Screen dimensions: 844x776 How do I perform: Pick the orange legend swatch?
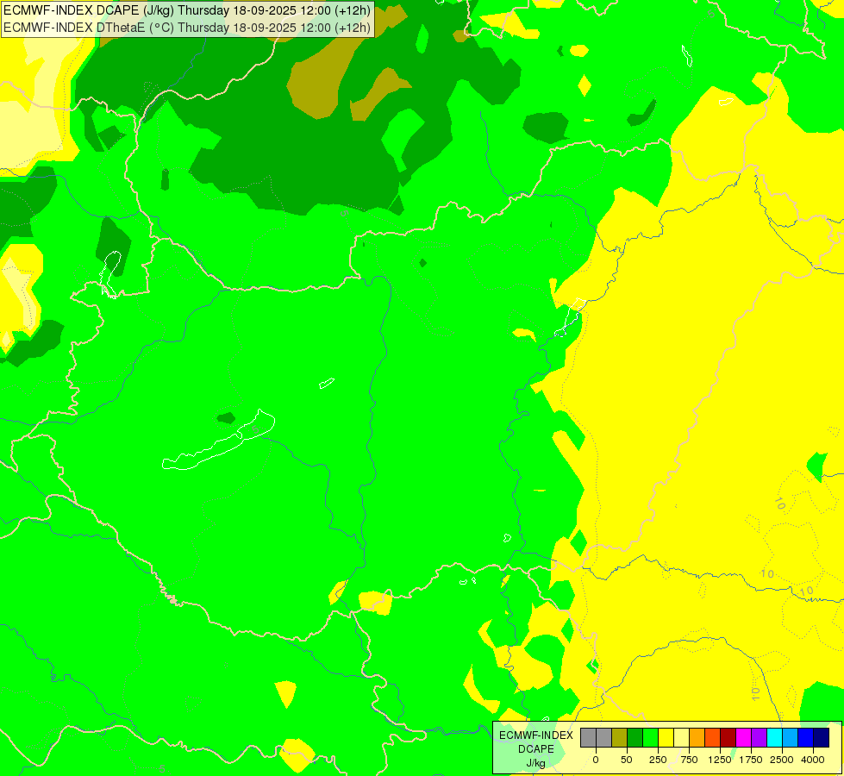click(697, 738)
